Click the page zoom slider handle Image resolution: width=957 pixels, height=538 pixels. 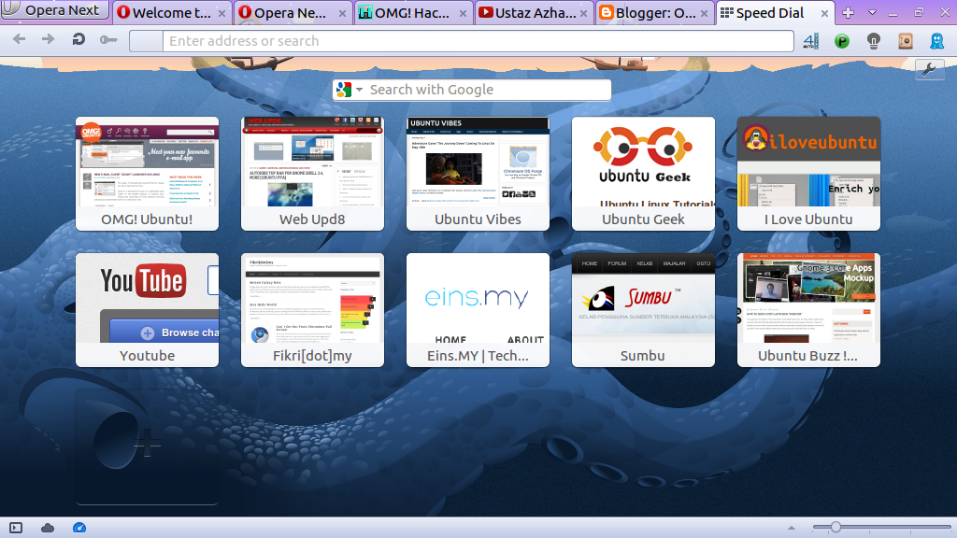point(835,528)
